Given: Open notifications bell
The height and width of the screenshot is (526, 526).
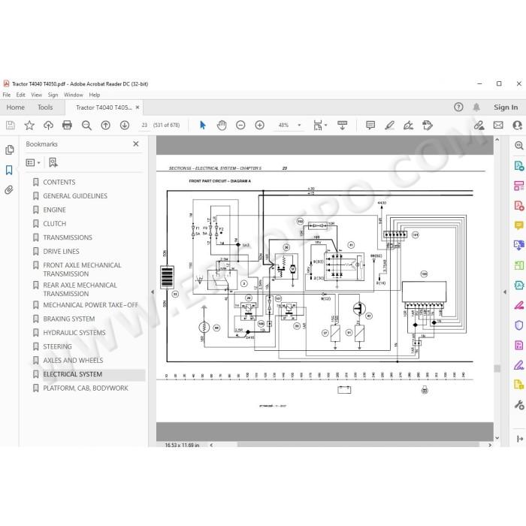Looking at the screenshot, I should click(x=476, y=107).
